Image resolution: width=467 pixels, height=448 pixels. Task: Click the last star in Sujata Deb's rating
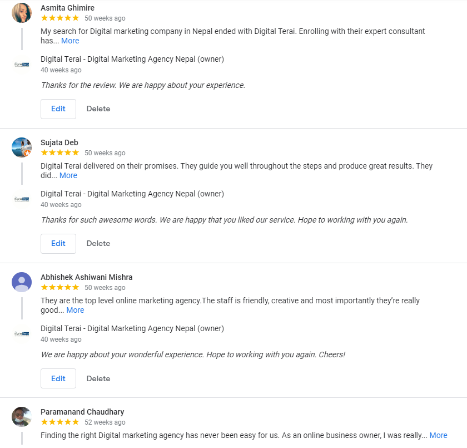point(77,152)
